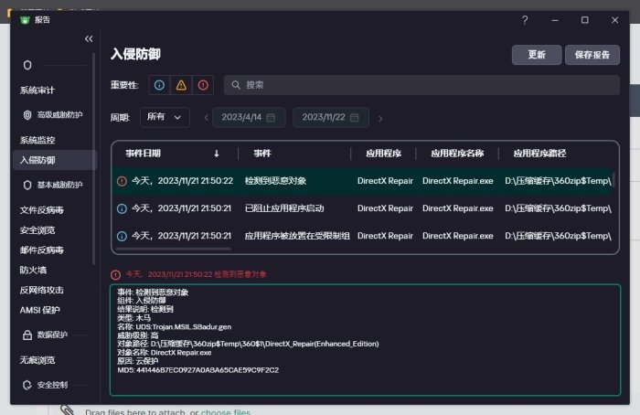Screen dimensions: 640x415
Task: Click the info icon on the 已阻止应用程序启动 row
Action: (x=122, y=208)
